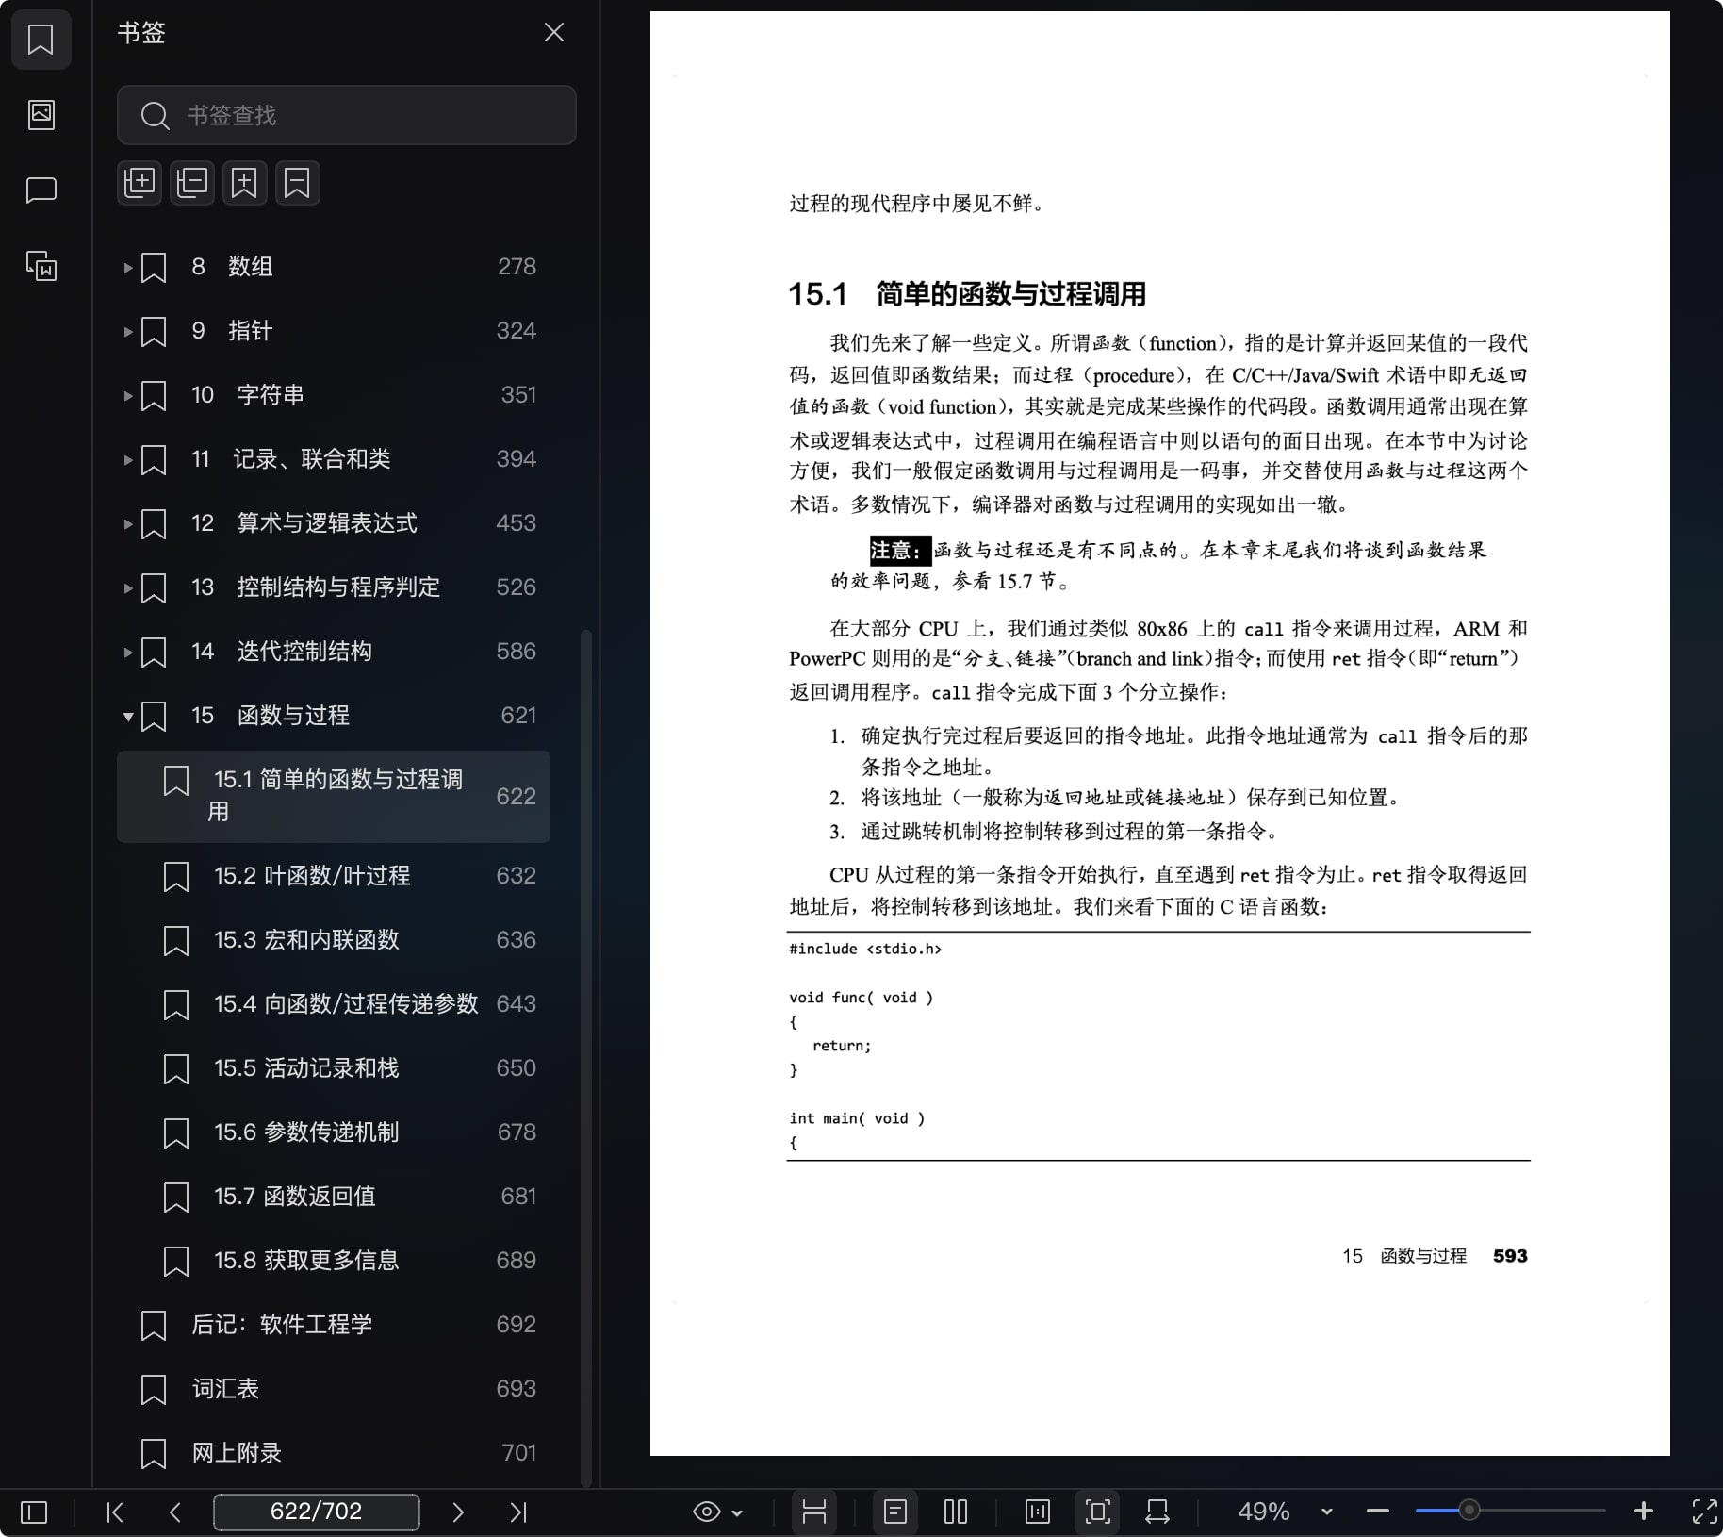Jump to bookmark 15.7 函数返回值

point(334,1197)
